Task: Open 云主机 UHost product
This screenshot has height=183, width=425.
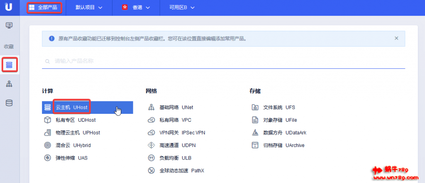Action: (72, 107)
